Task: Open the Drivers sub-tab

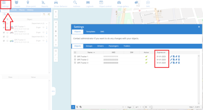Action: coord(100,46)
